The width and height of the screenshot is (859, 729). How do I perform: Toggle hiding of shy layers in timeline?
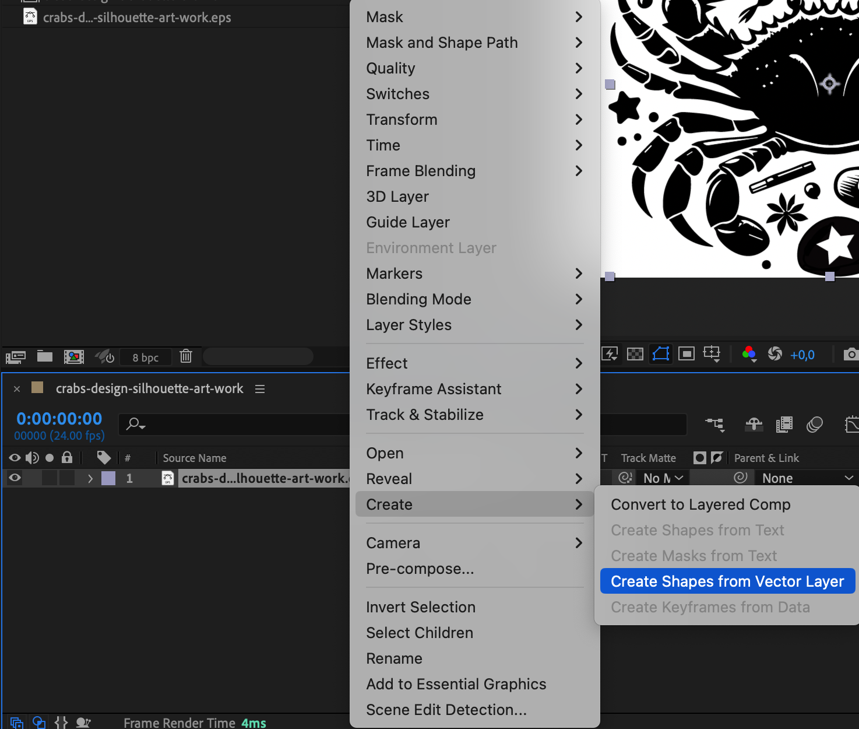[x=754, y=425]
